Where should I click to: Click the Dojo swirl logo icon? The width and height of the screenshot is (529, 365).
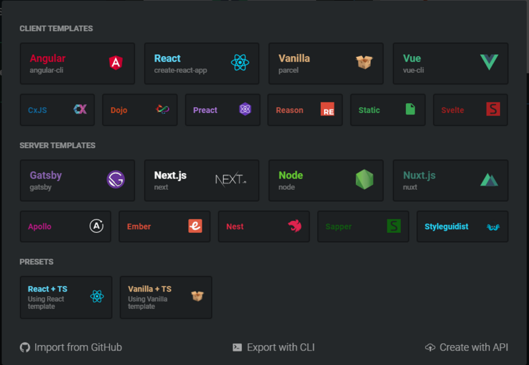tap(163, 109)
